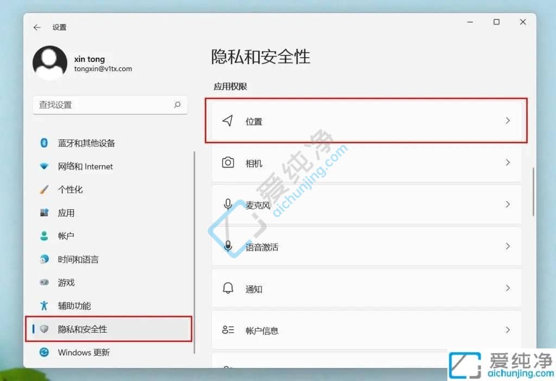Select the microphone icon beside 麦克风
Viewport: 556px width, 381px height.
[229, 204]
